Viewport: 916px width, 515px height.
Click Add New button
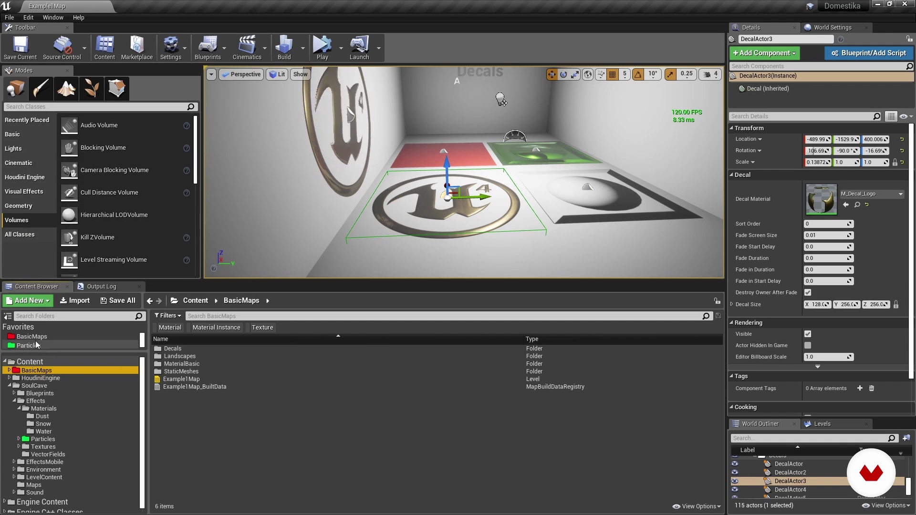[28, 300]
